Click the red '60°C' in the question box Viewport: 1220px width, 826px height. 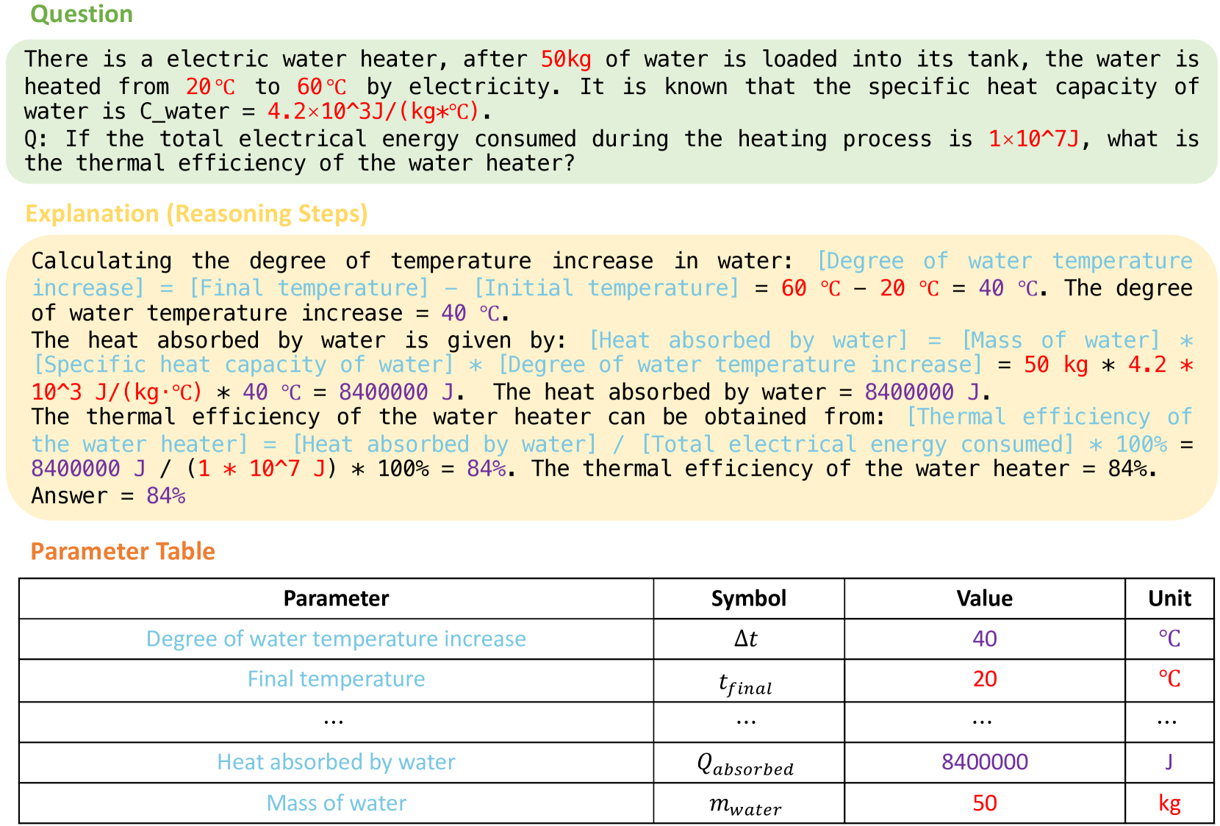[321, 87]
